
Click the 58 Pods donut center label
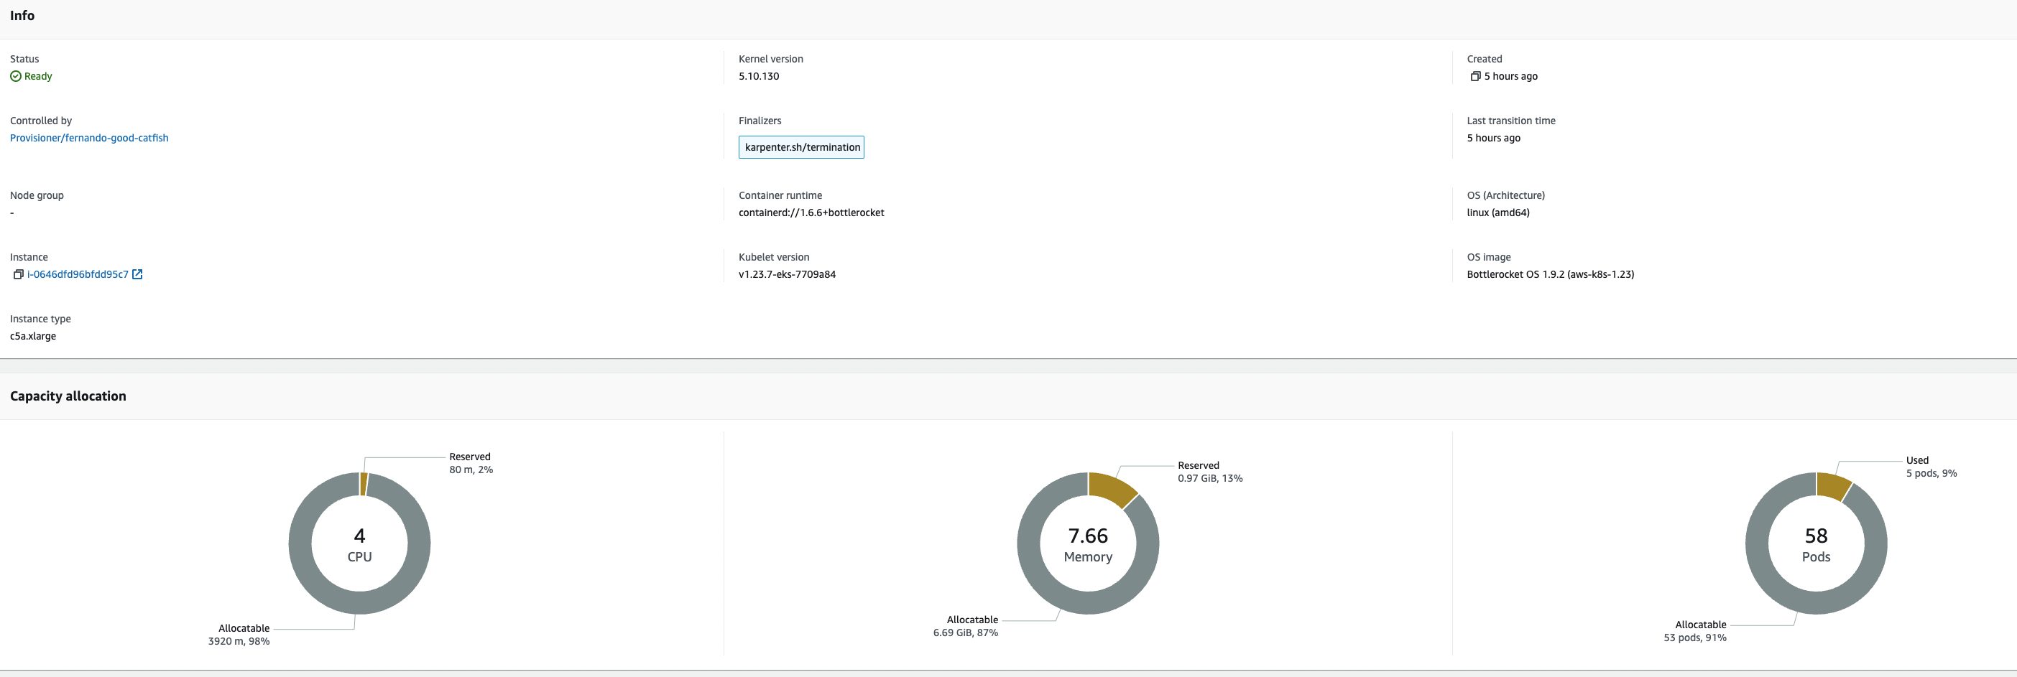(1816, 543)
